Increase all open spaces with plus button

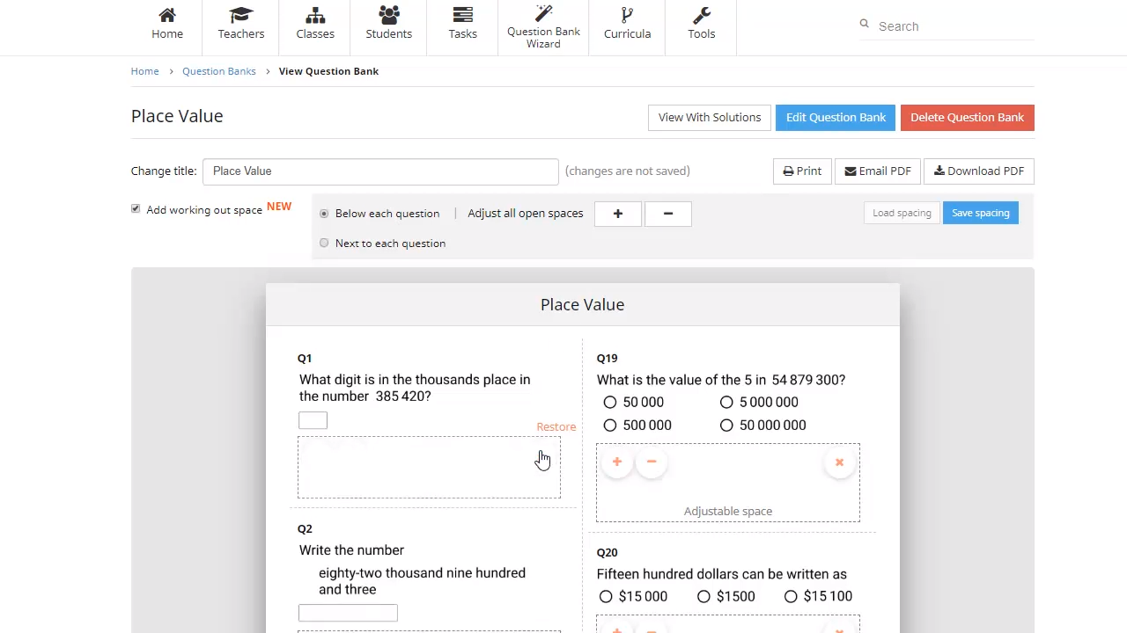pos(617,214)
